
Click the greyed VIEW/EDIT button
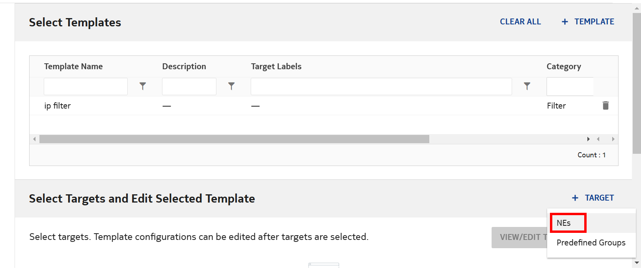520,237
